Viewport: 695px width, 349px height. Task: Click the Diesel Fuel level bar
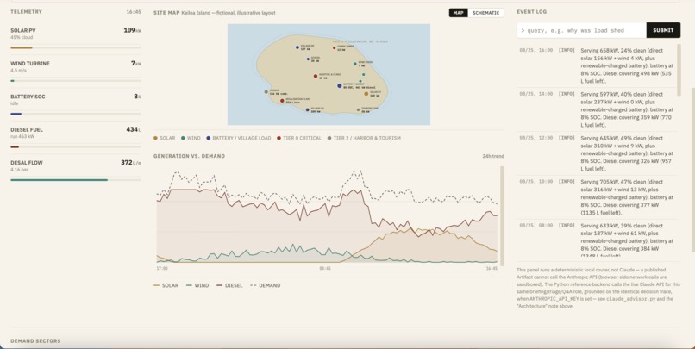point(75,147)
